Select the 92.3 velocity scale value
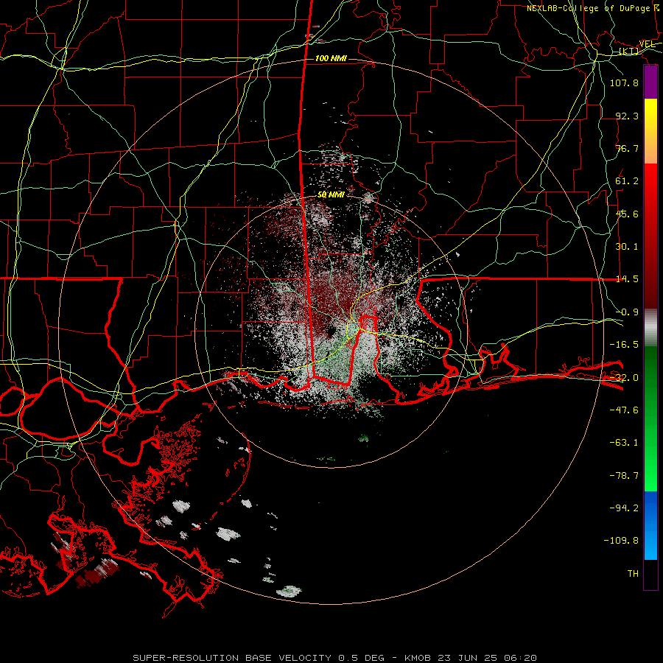Screen dimensions: 663x663 (627, 116)
